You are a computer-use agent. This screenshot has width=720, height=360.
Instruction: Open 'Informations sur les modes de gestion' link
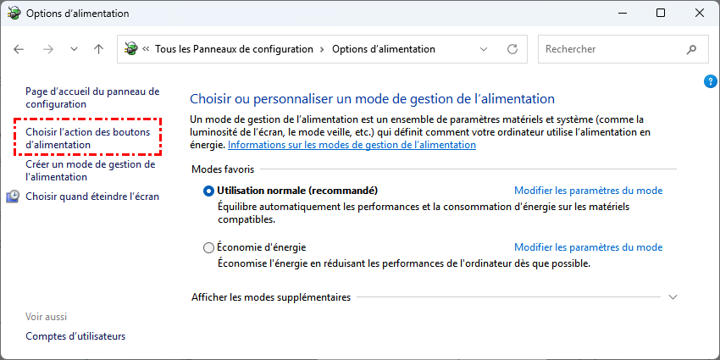coord(352,145)
